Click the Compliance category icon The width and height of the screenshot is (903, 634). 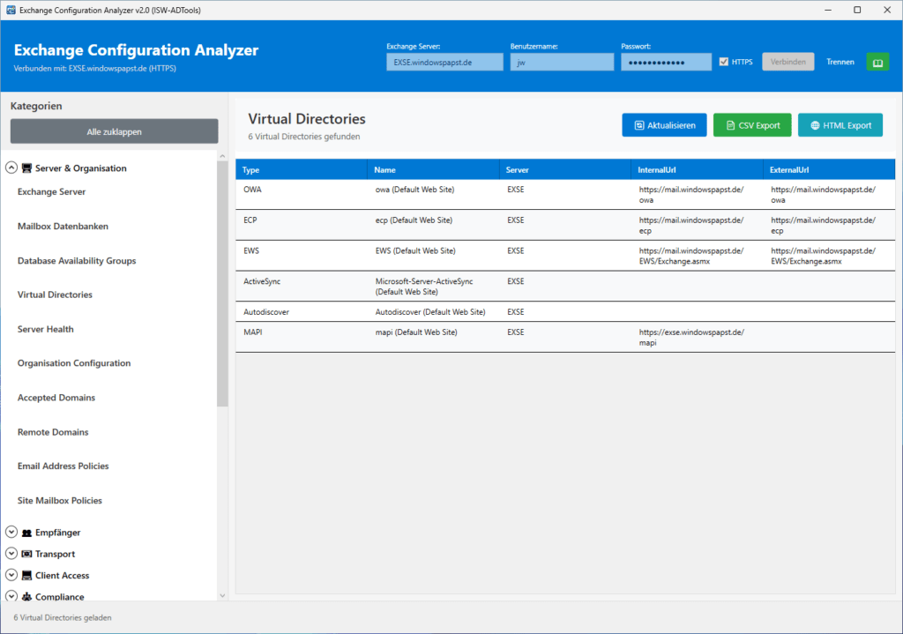point(26,597)
